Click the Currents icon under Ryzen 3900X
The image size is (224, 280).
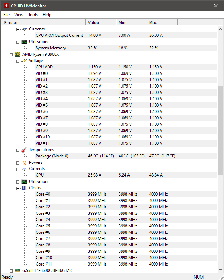point(24,169)
